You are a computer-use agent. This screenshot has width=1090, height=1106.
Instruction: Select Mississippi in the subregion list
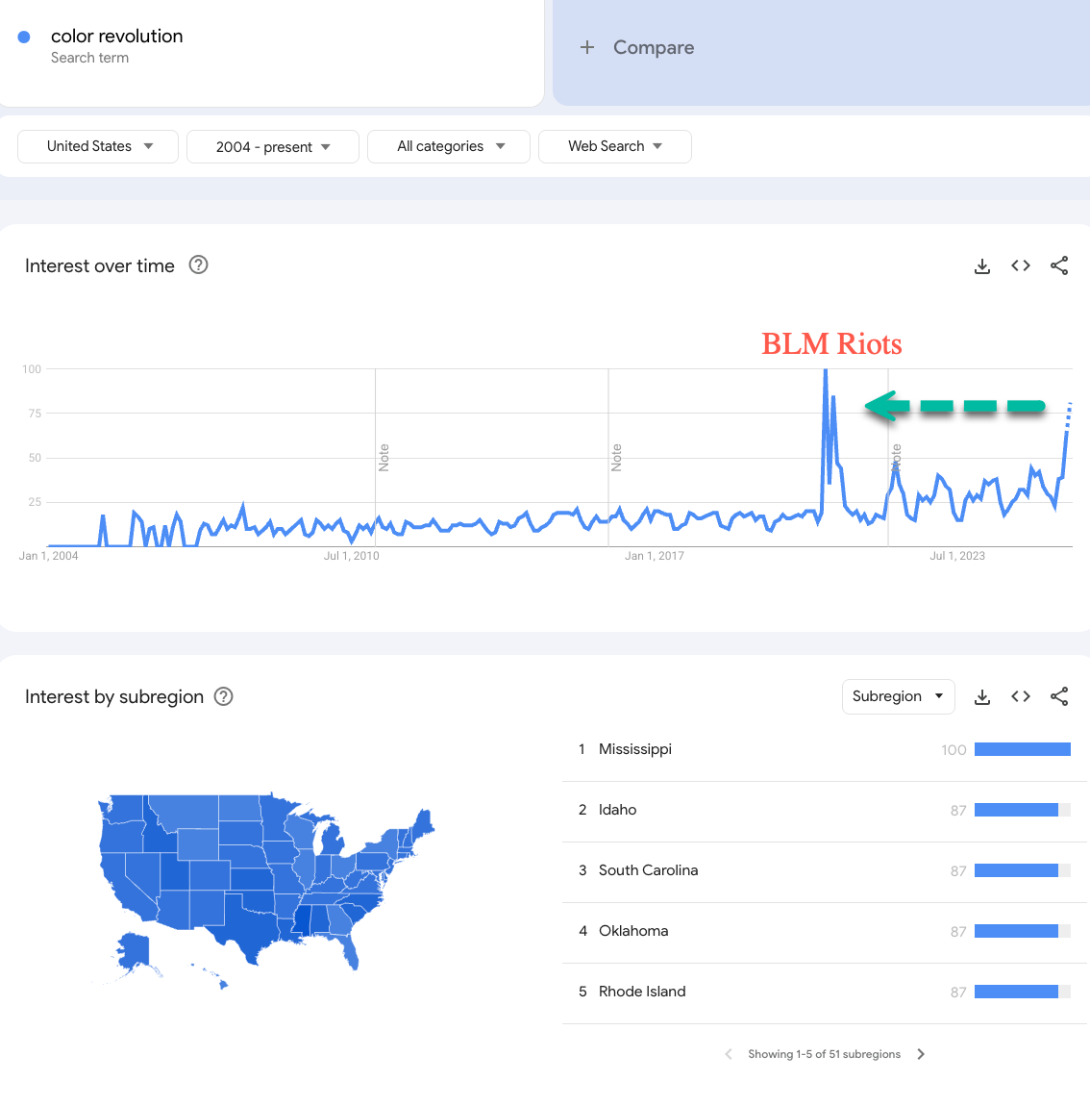pyautogui.click(x=634, y=749)
